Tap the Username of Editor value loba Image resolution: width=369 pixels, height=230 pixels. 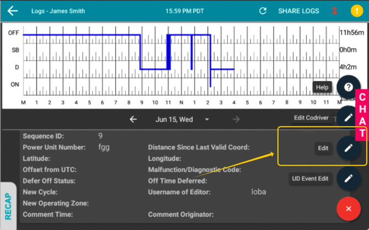pos(258,192)
